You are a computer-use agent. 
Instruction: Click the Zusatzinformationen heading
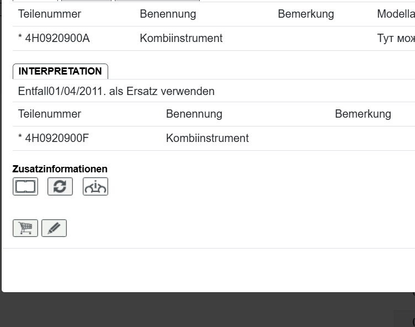(60, 169)
